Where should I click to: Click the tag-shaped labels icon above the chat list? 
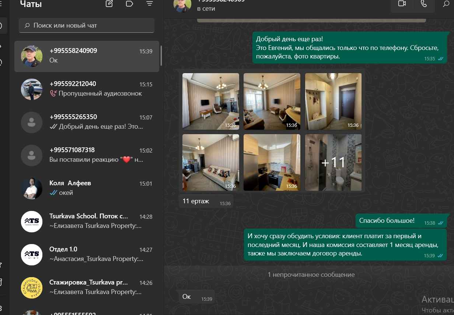pyautogui.click(x=129, y=4)
